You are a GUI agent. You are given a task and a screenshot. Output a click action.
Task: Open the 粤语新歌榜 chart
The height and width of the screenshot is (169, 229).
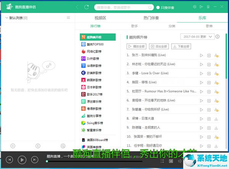[98, 109]
